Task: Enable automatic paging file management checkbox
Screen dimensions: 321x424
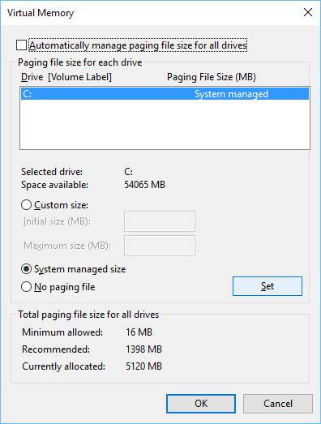Action: pos(21,45)
